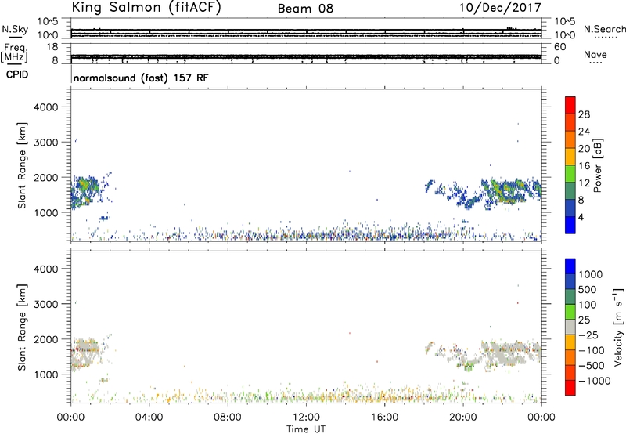Click the teal 8–12 dB Power colorbar segment
The height and width of the screenshot is (434, 626).
pyautogui.click(x=570, y=190)
